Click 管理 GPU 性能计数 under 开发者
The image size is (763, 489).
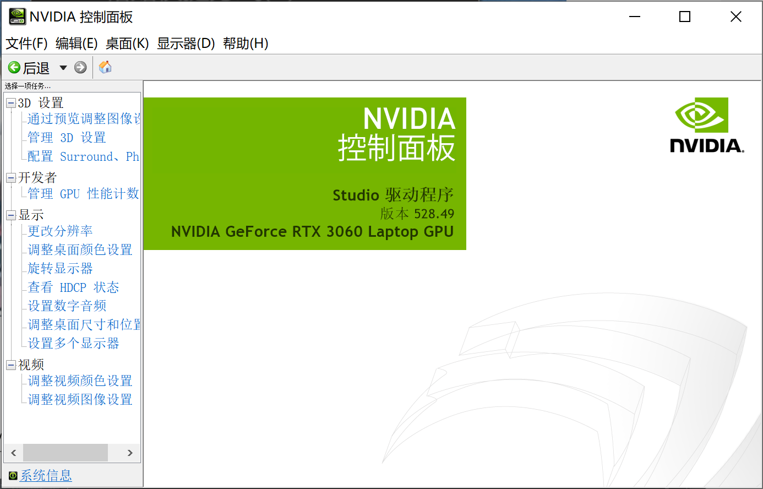pyautogui.click(x=83, y=193)
